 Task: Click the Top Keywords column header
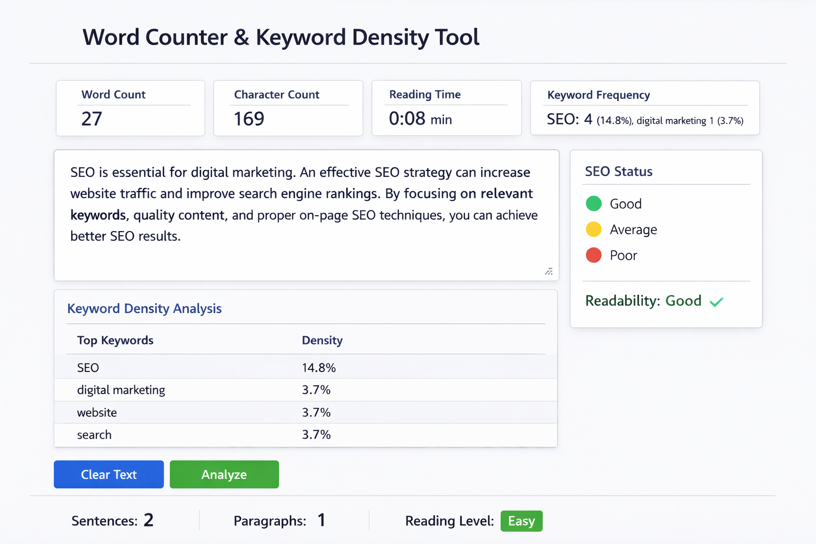click(115, 340)
